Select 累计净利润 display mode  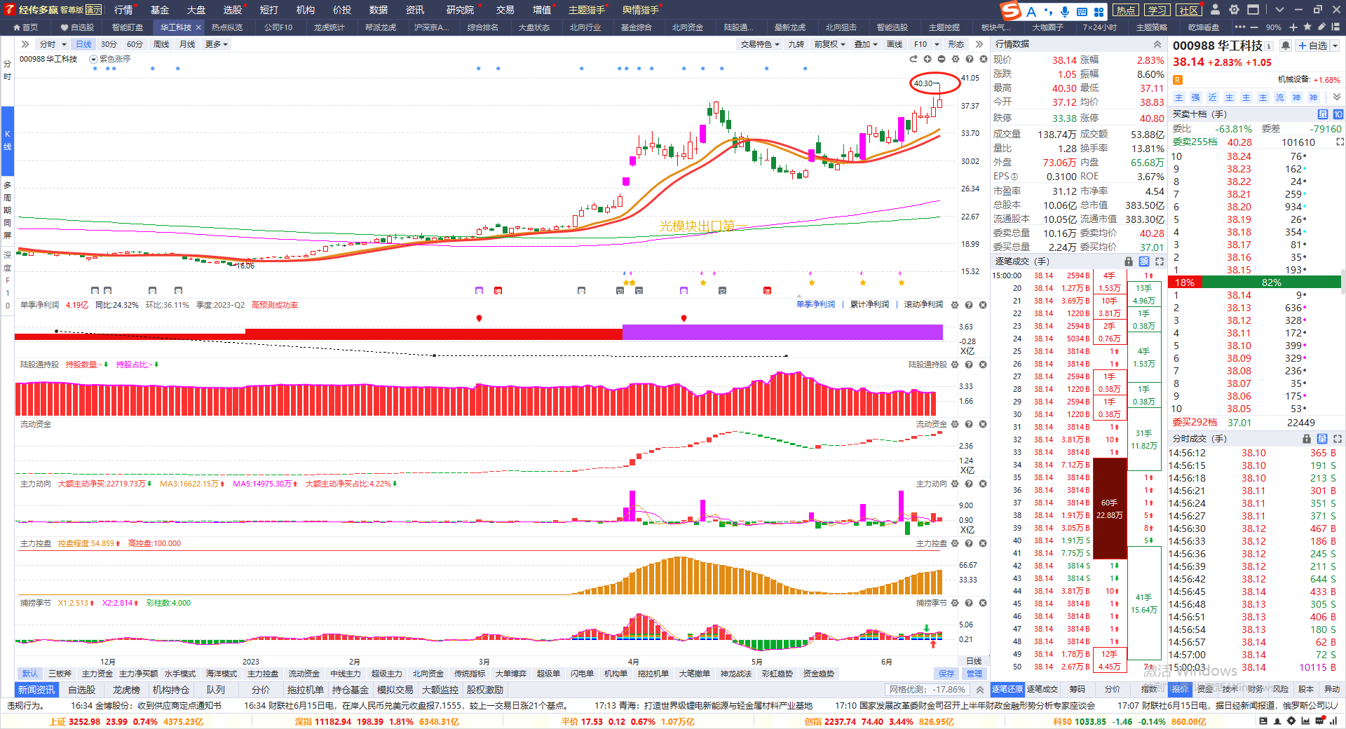coord(869,304)
